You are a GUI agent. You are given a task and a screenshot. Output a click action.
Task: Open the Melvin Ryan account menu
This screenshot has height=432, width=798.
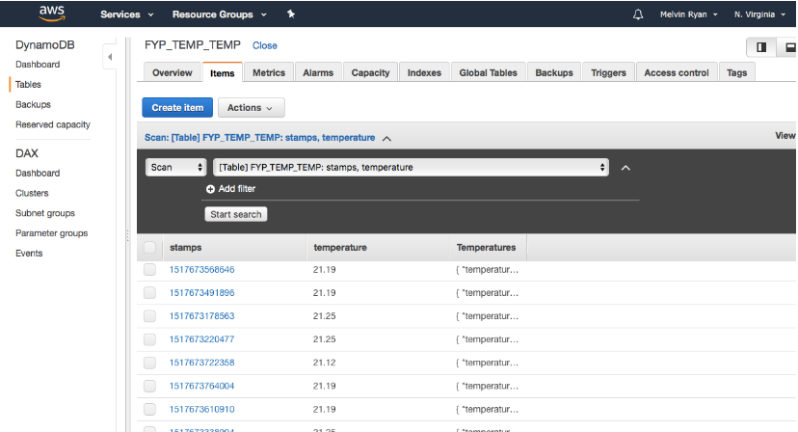click(688, 14)
